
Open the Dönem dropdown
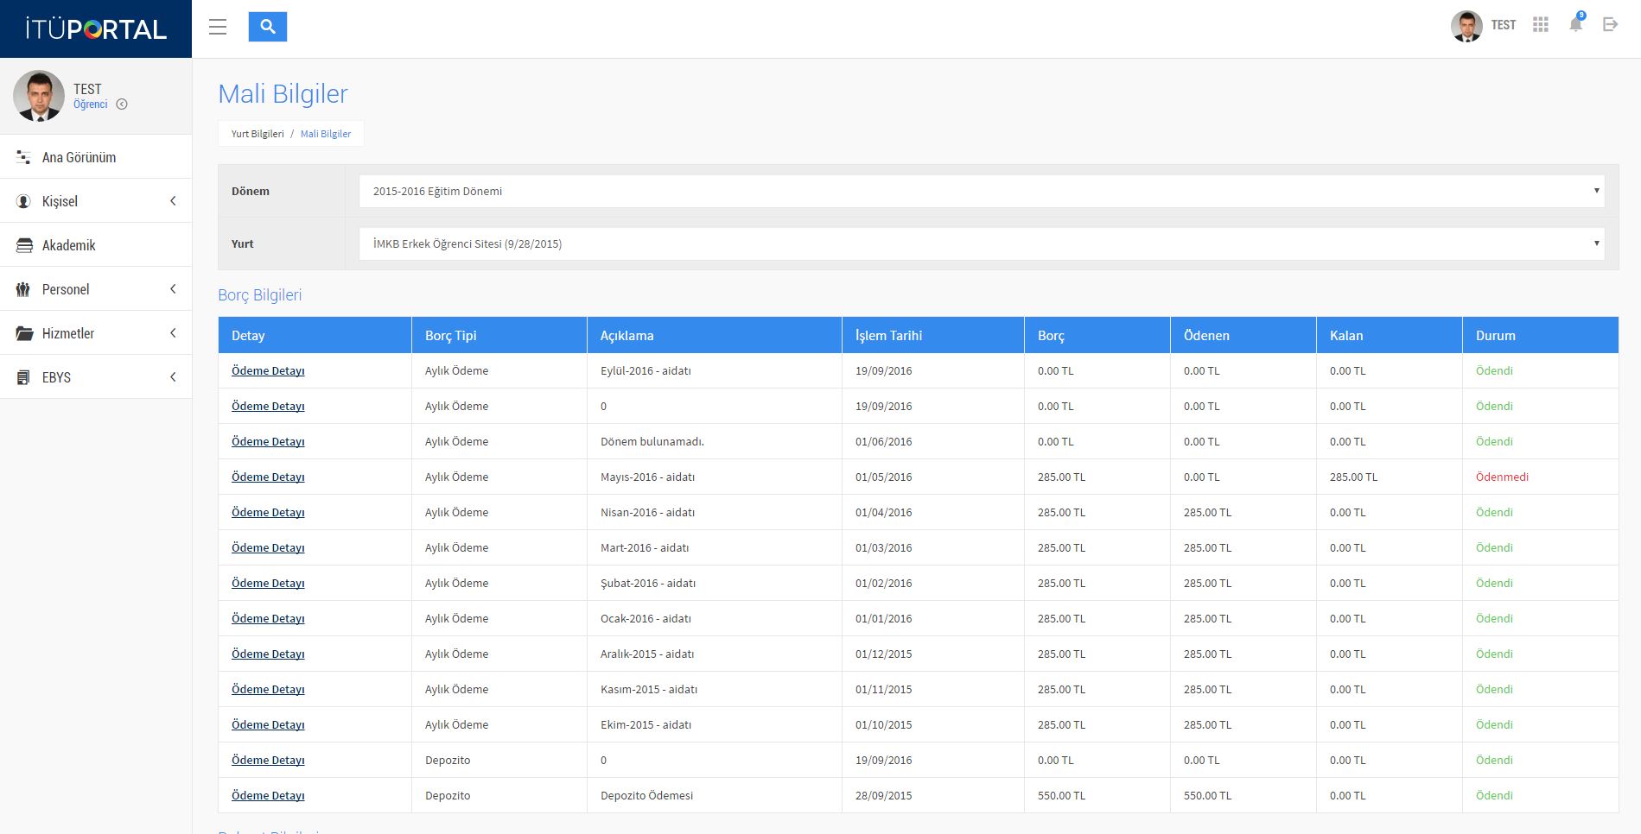click(982, 191)
